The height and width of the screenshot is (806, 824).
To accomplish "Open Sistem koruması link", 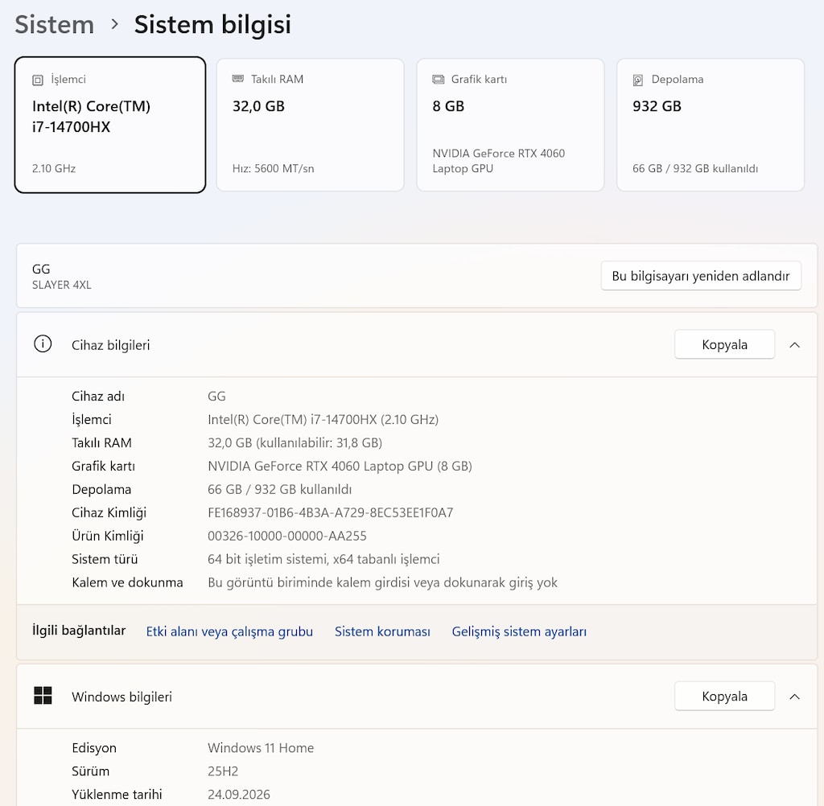I will coord(382,631).
